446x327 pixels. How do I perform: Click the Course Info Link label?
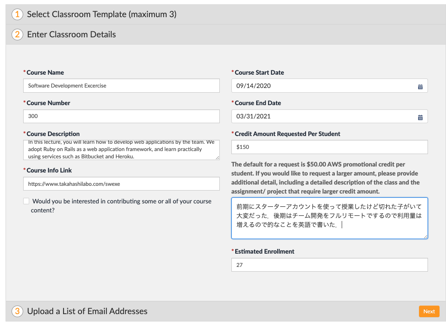point(49,170)
